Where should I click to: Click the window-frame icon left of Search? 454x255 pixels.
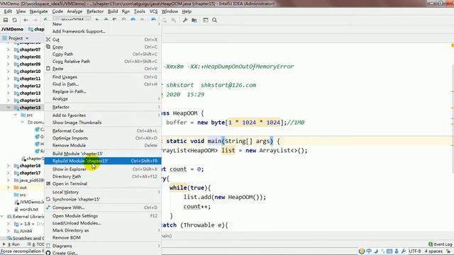[205, 20]
